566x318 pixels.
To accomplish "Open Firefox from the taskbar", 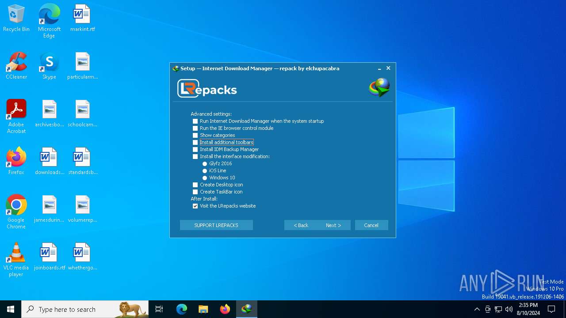I will pos(225,309).
